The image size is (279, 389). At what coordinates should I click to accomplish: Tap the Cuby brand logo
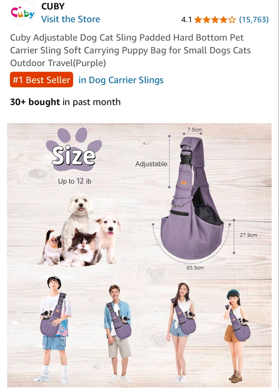22,12
